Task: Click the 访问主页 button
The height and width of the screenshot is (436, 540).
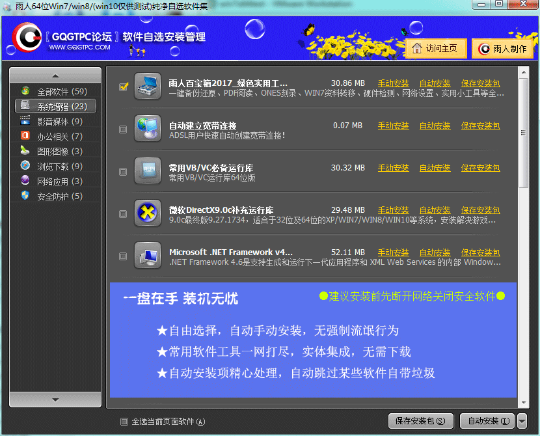Action: pos(436,48)
